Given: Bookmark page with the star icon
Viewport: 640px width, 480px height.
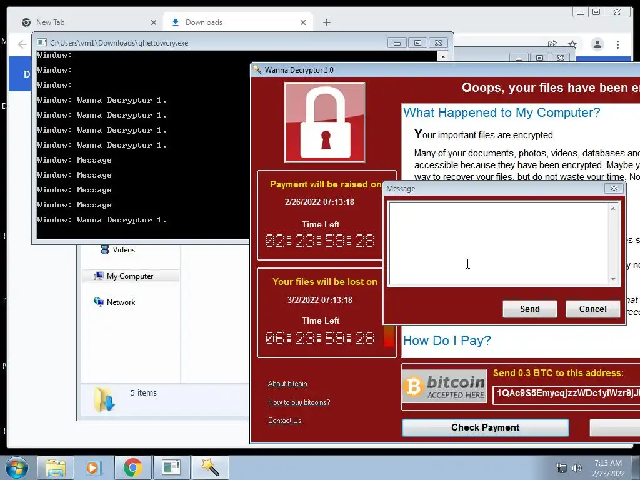Looking at the screenshot, I should point(572,44).
